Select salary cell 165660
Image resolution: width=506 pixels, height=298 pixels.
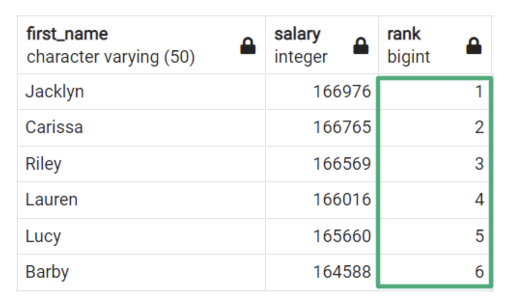pos(342,236)
